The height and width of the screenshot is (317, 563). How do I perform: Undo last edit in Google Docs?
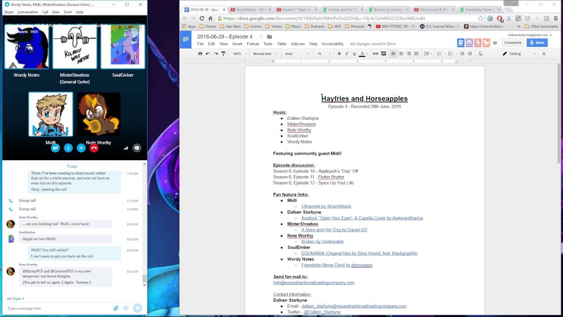coord(208,54)
